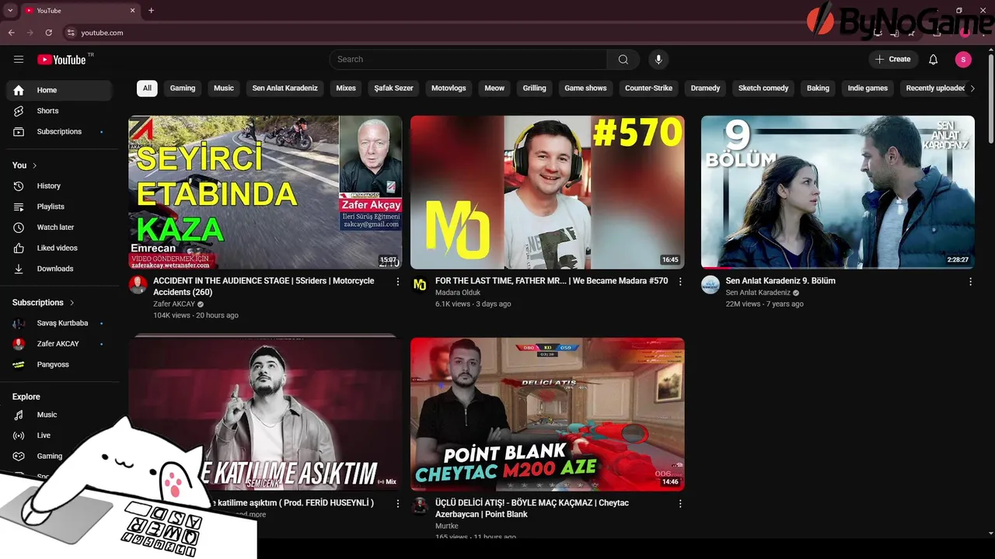View site information icon in address bar

pos(70,33)
